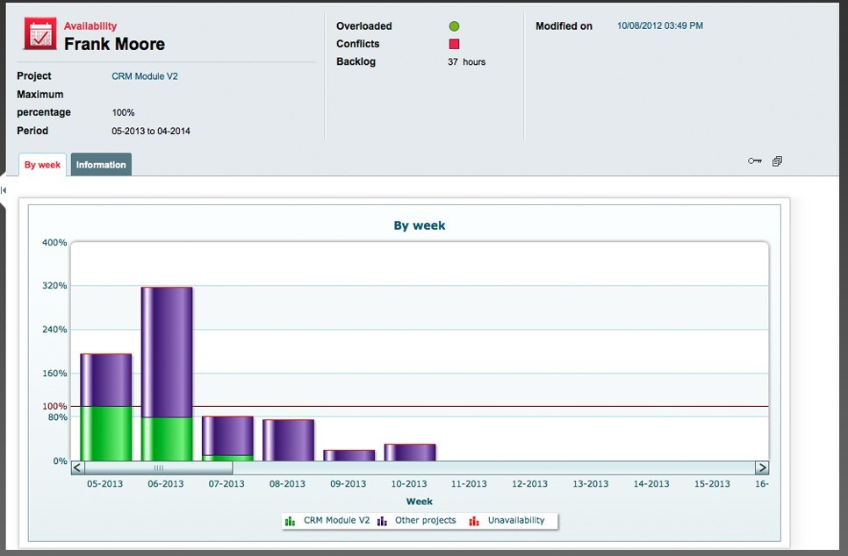This screenshot has height=556, width=848.
Task: Click the purple bar for week 10-2013
Action: point(409,453)
